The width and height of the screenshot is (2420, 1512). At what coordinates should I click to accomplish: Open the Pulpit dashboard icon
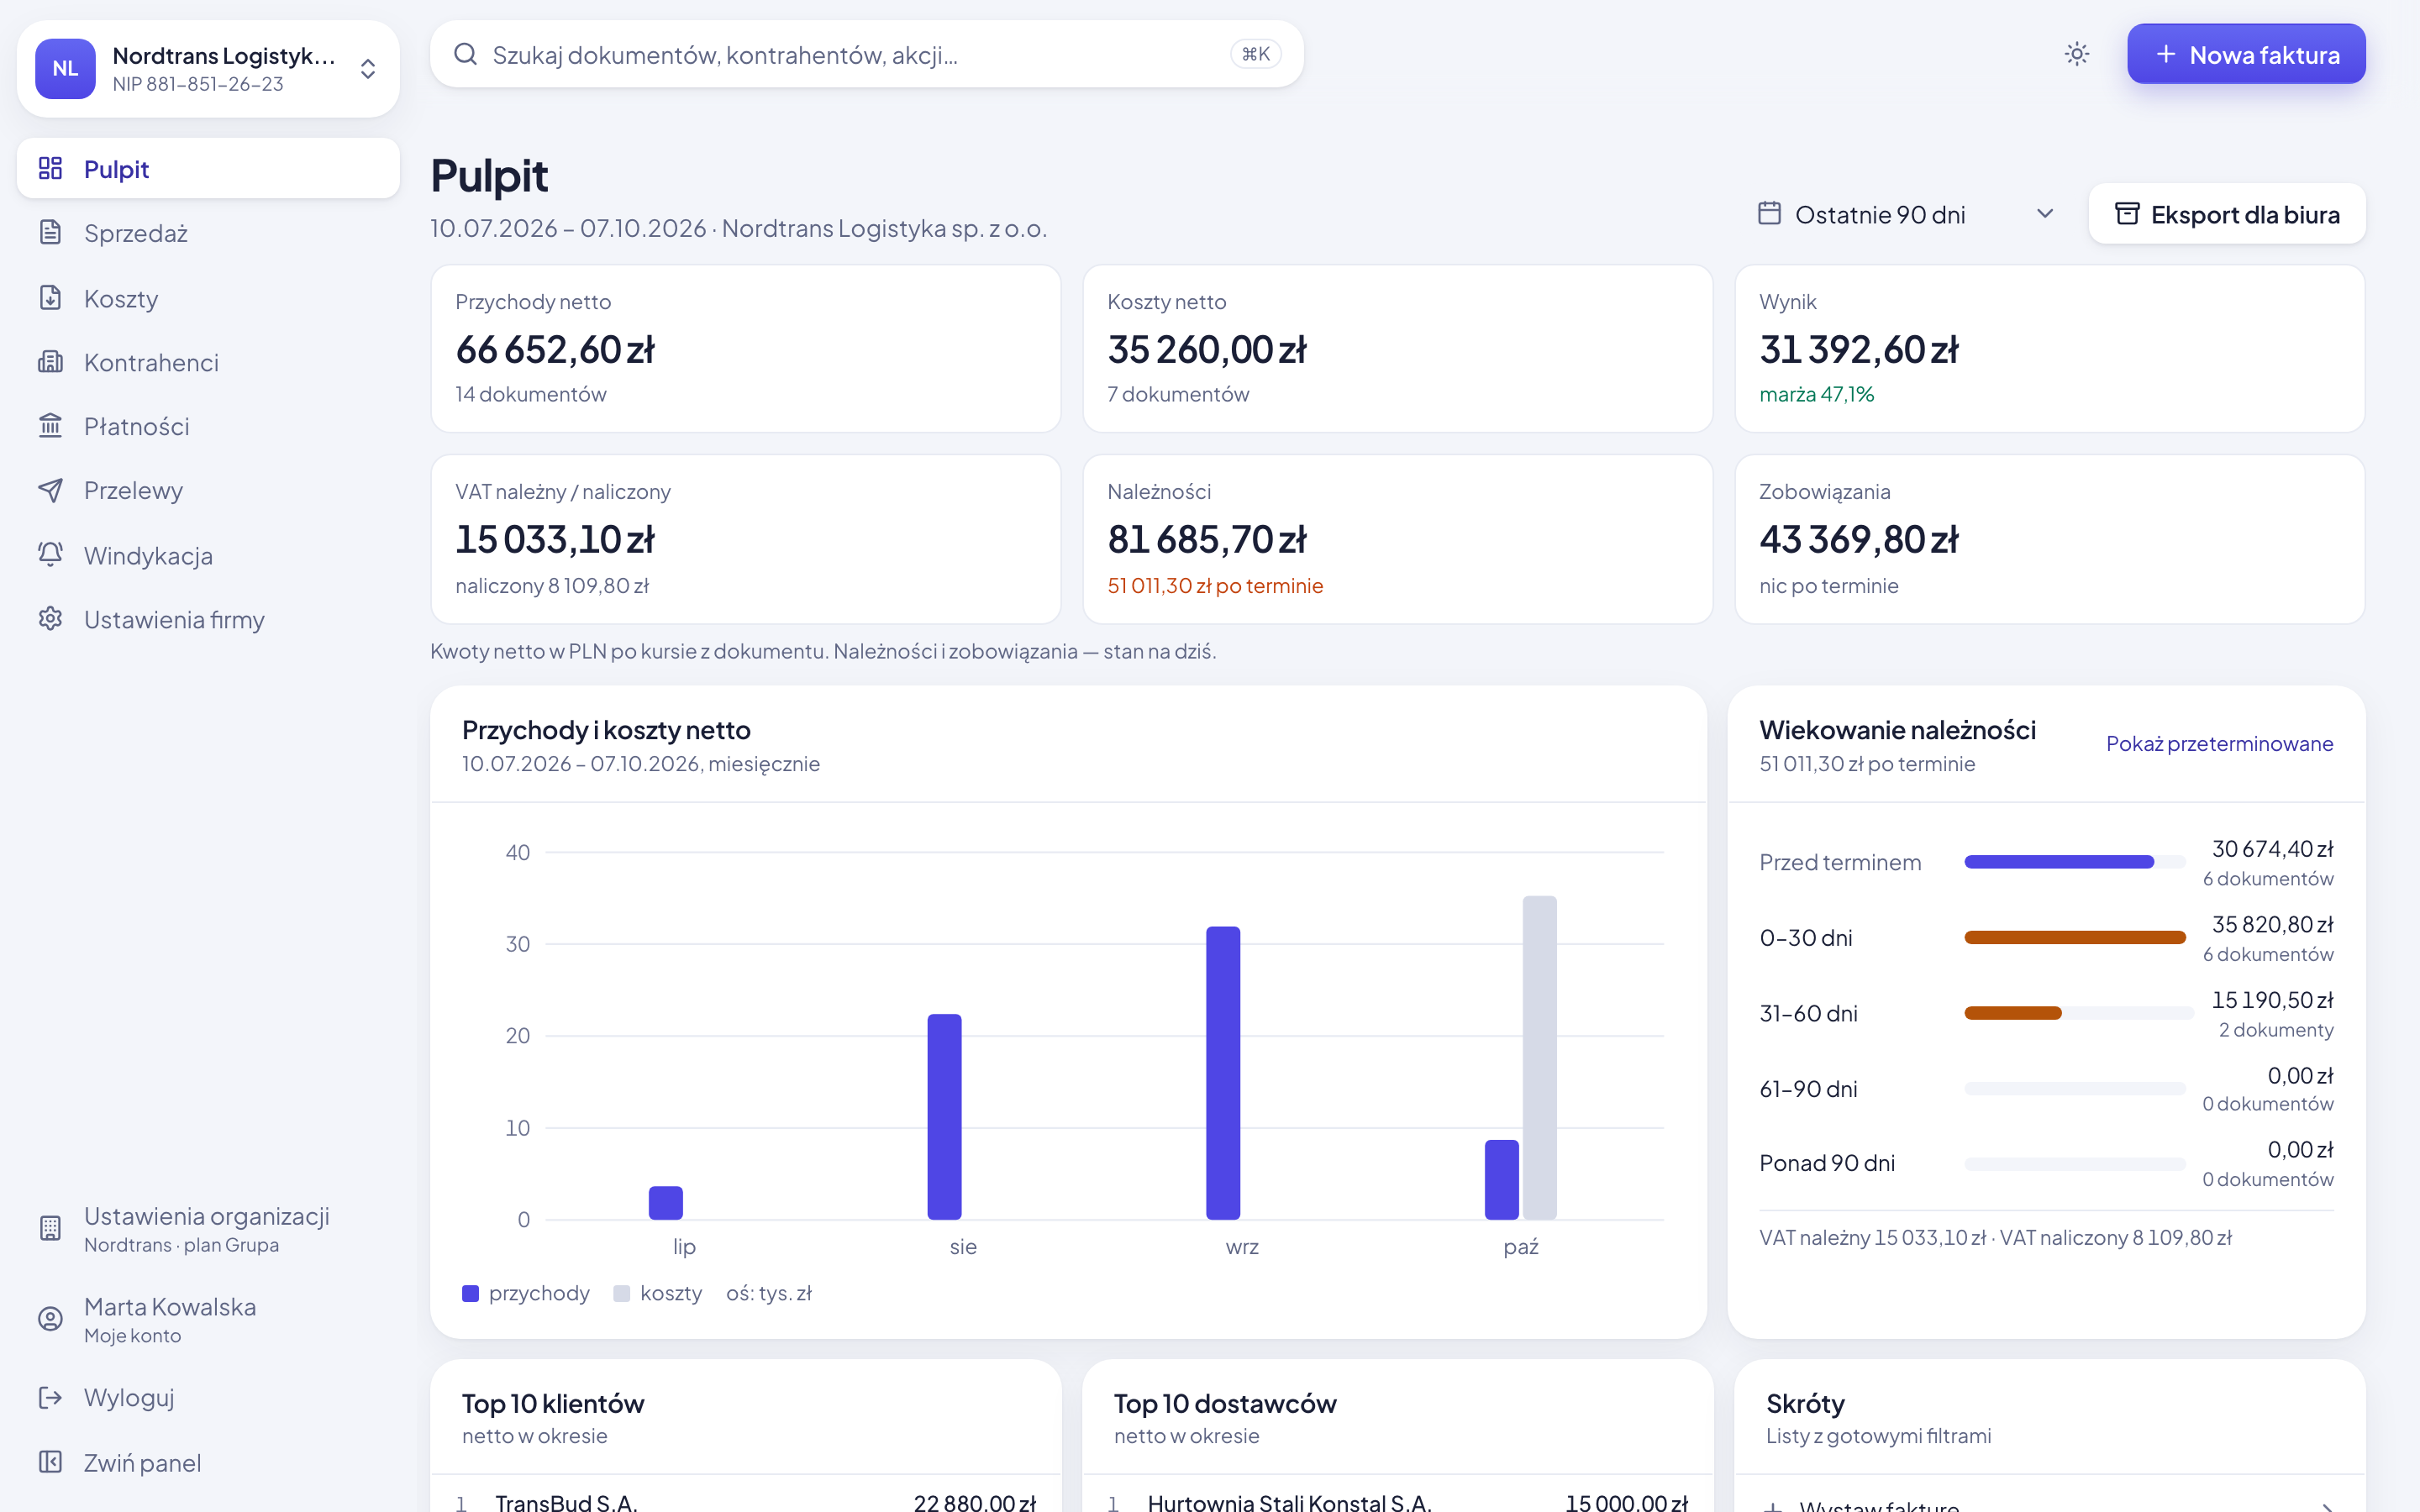(x=50, y=168)
